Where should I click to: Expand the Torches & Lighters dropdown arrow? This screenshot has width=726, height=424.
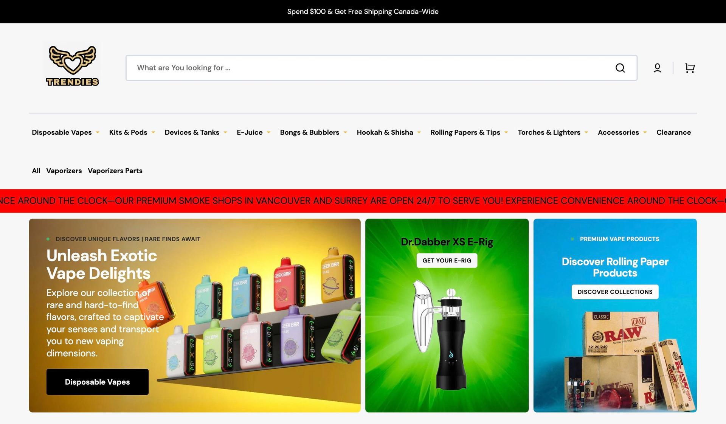coord(586,132)
